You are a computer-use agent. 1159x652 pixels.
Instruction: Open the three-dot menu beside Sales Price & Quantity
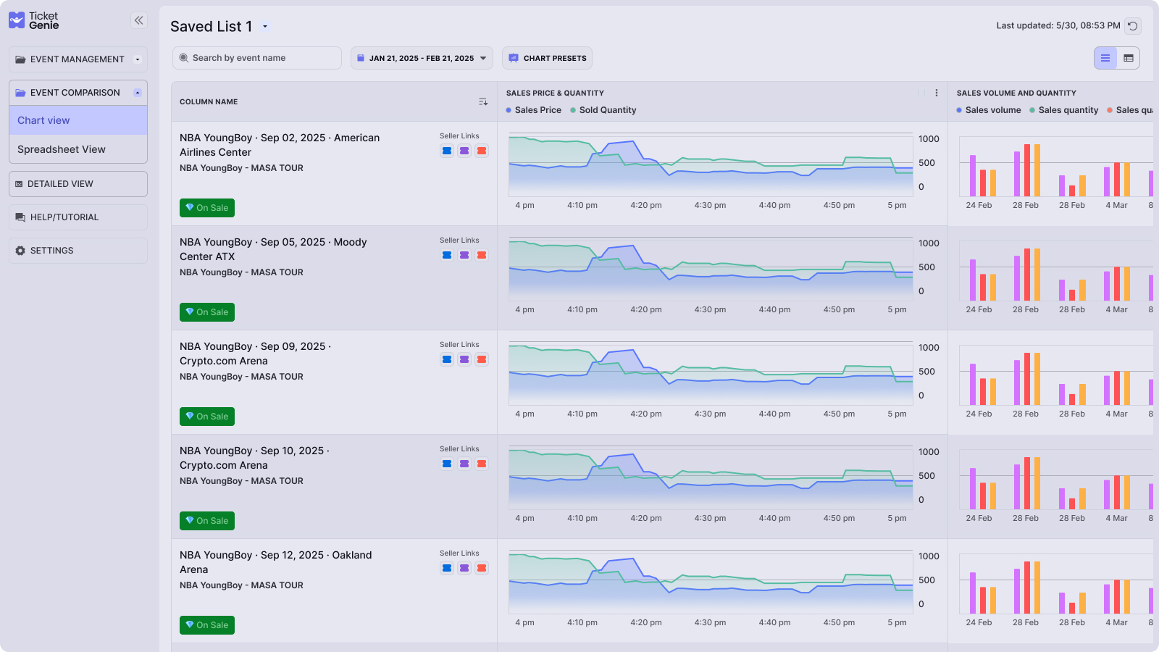click(937, 93)
